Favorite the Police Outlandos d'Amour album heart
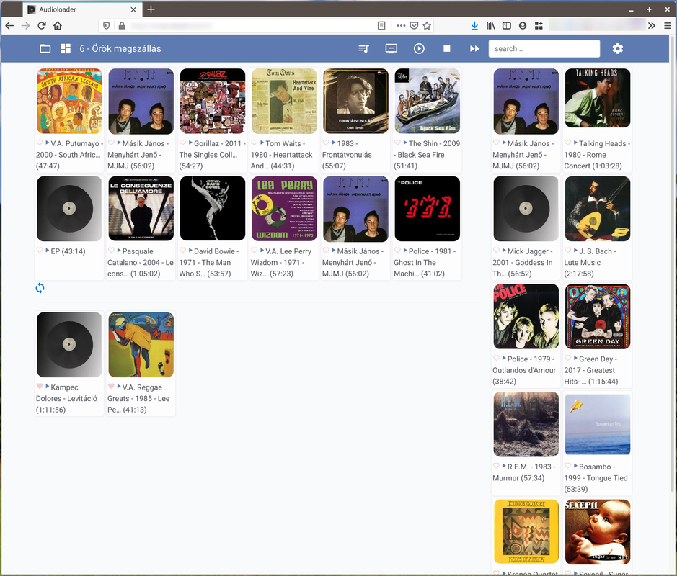The image size is (677, 576). click(496, 359)
